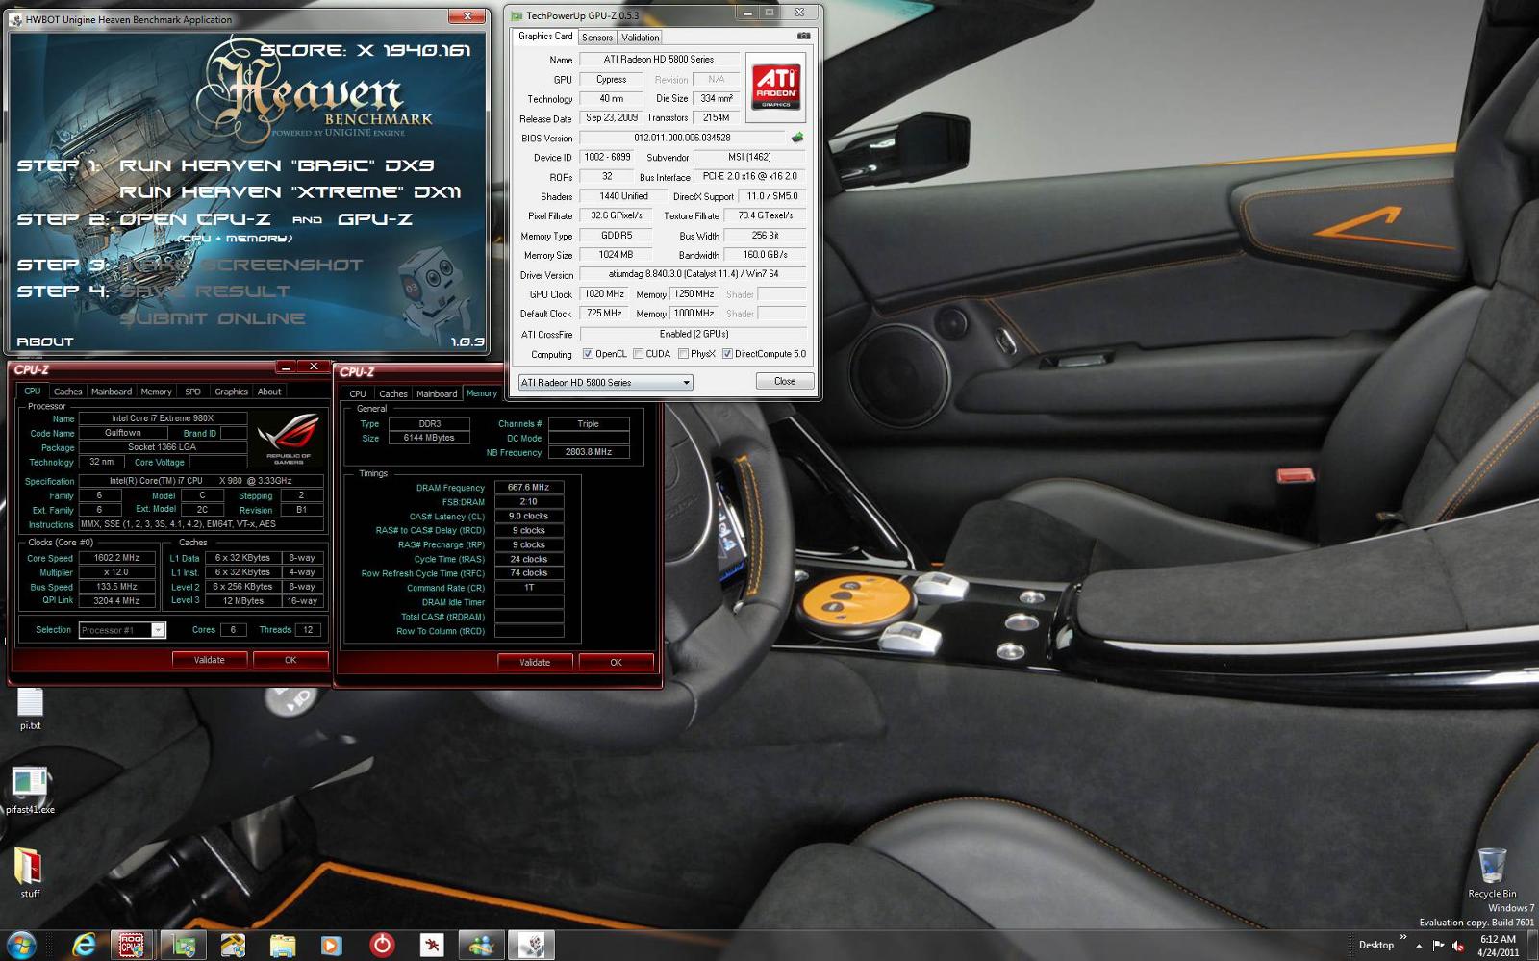Click Validate in the left CPU-Z window
The width and height of the screenshot is (1539, 961).
[x=210, y=660]
